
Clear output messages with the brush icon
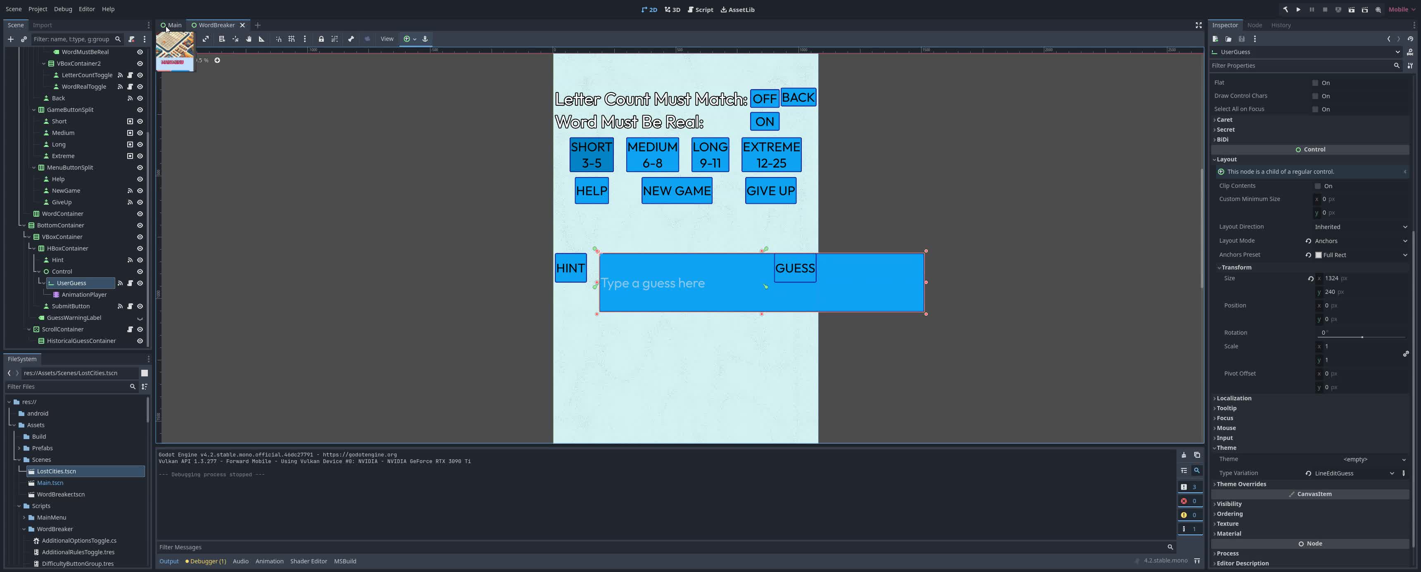point(1184,456)
